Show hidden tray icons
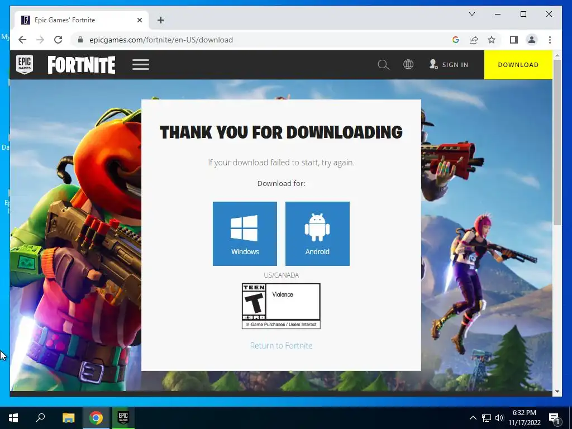This screenshot has width=572, height=429. tap(473, 418)
